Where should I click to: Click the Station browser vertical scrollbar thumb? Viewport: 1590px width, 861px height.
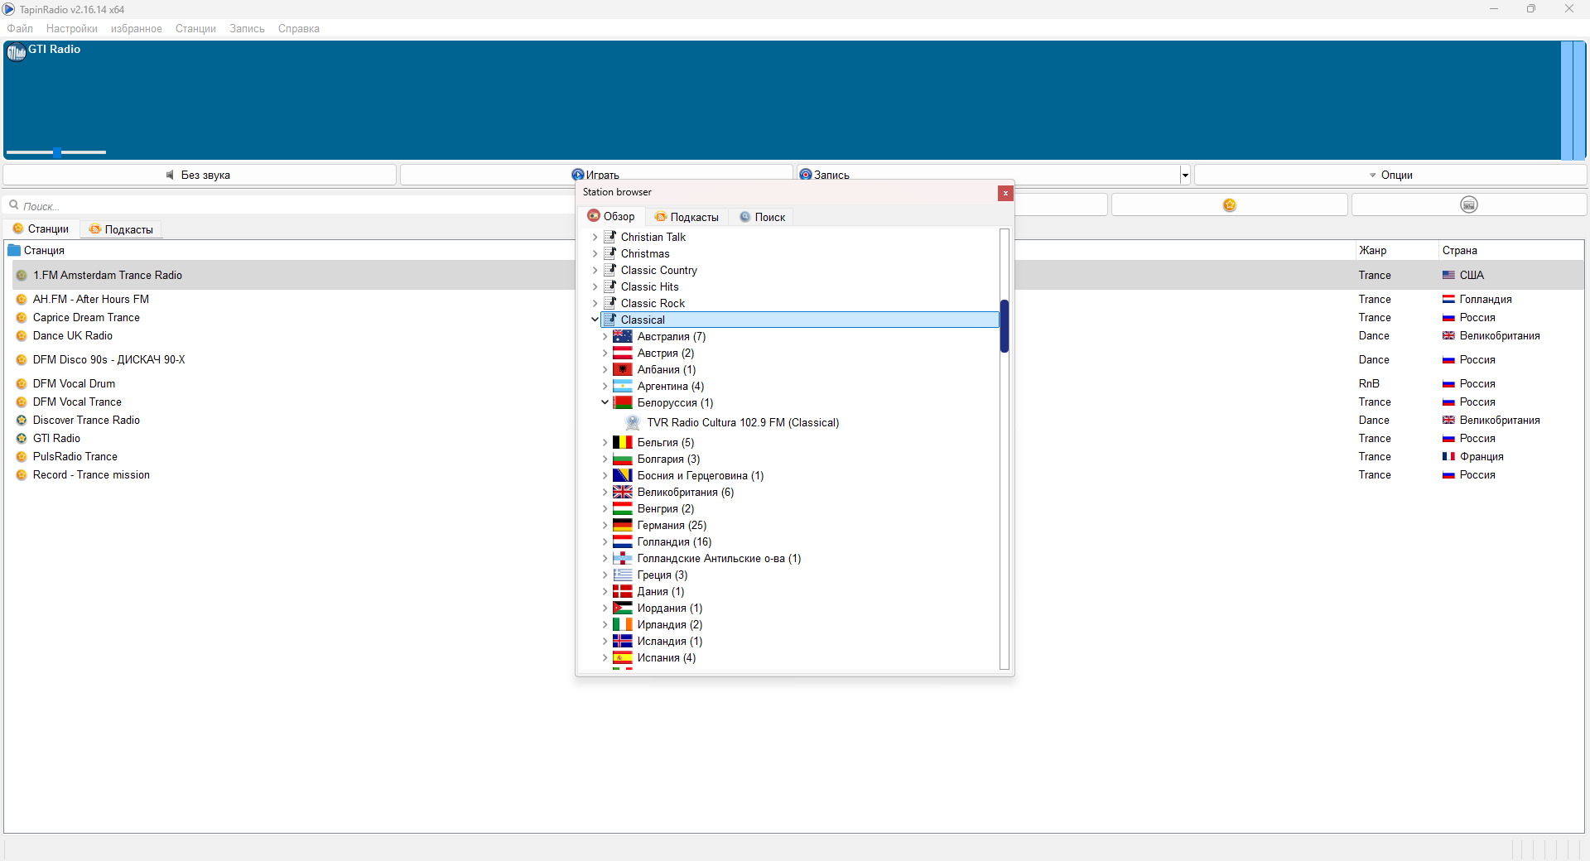(x=1004, y=326)
